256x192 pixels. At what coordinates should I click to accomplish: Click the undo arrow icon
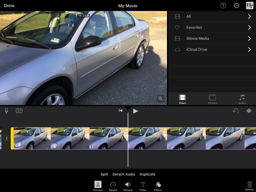tap(235, 111)
